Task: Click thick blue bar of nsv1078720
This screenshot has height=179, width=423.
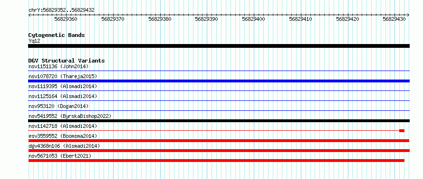Action: (x=219, y=81)
